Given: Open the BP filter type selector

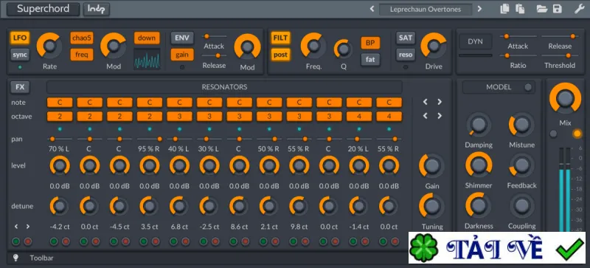Looking at the screenshot, I should point(370,43).
